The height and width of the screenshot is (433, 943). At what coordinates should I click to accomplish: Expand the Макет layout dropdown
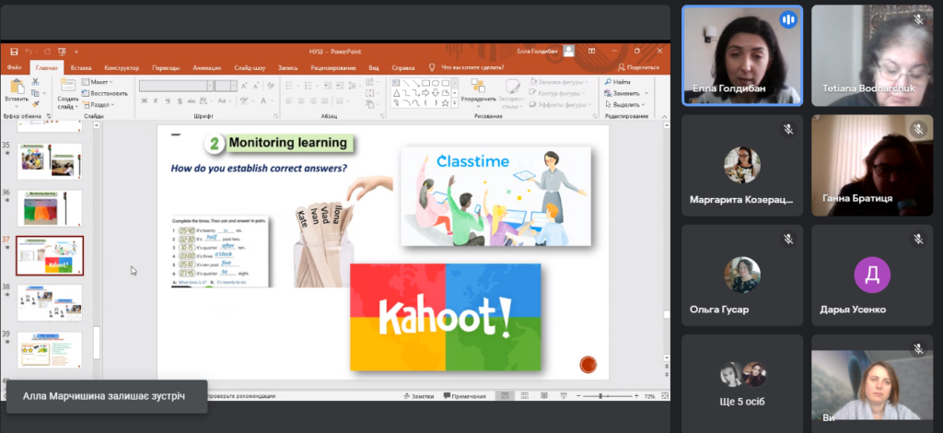tap(99, 82)
